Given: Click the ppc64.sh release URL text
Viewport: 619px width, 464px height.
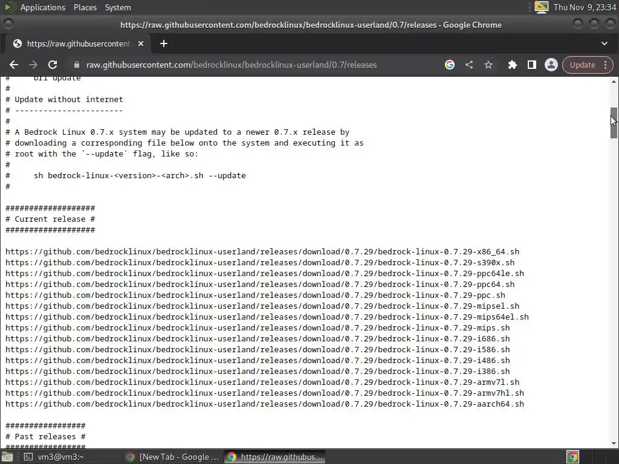Looking at the screenshot, I should (x=260, y=285).
